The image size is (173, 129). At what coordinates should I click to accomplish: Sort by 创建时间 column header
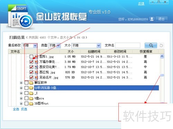pos(94,51)
